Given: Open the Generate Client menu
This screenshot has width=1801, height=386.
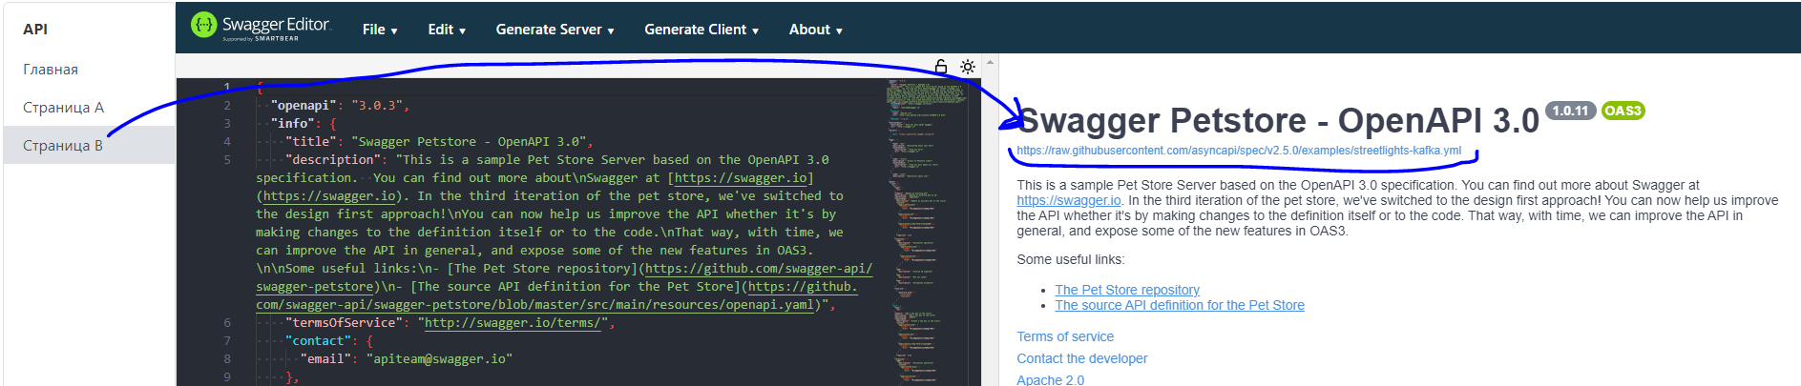Looking at the screenshot, I should click(702, 30).
